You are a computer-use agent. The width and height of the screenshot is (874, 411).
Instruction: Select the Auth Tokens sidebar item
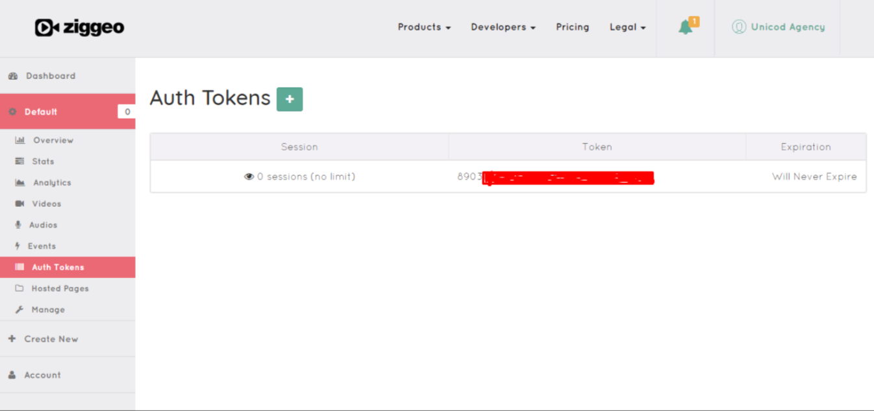(x=68, y=267)
